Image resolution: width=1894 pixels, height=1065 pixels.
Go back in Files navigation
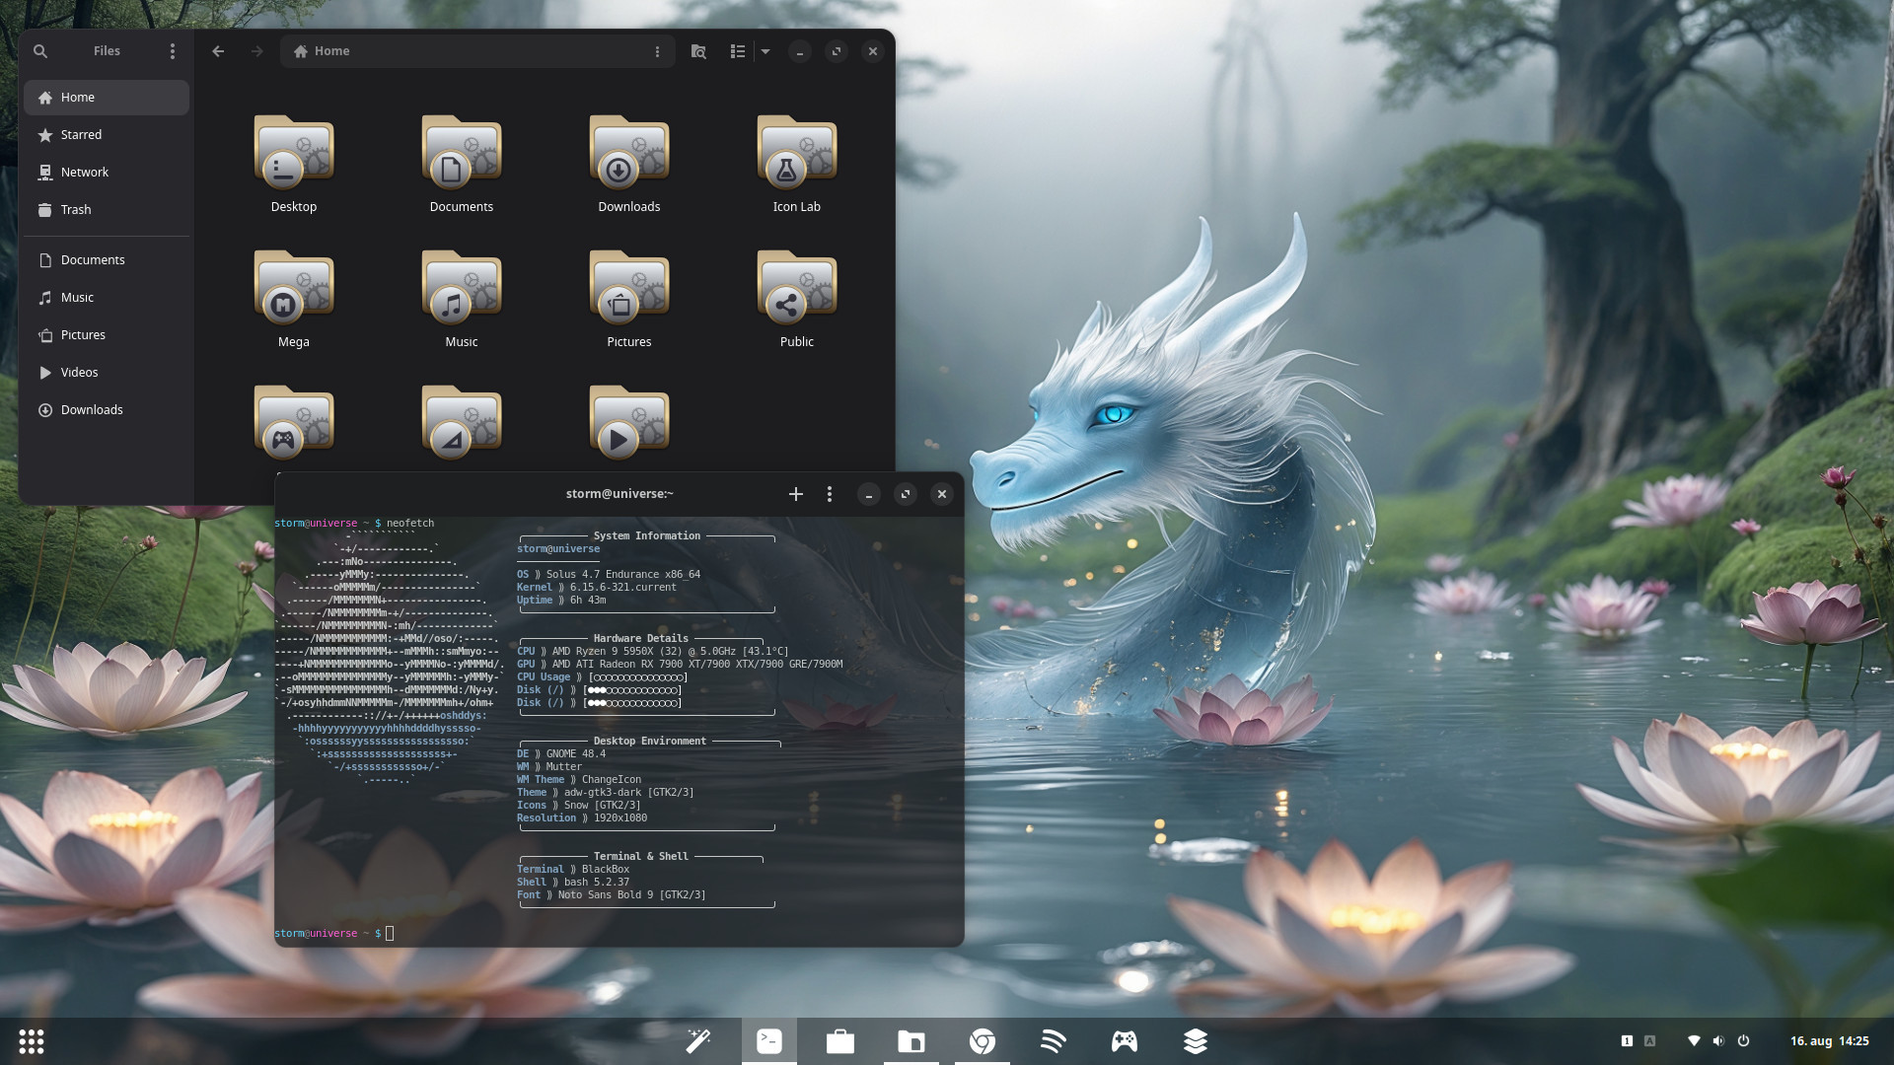pos(218,51)
